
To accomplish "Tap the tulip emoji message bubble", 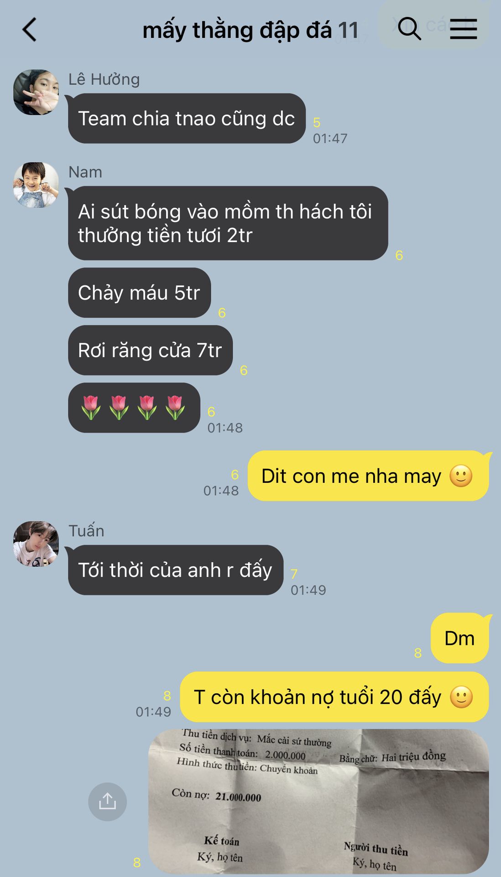I will [134, 408].
